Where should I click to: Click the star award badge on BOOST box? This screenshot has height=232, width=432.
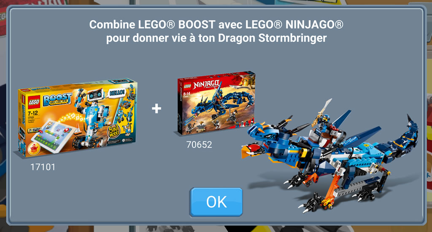(34, 149)
